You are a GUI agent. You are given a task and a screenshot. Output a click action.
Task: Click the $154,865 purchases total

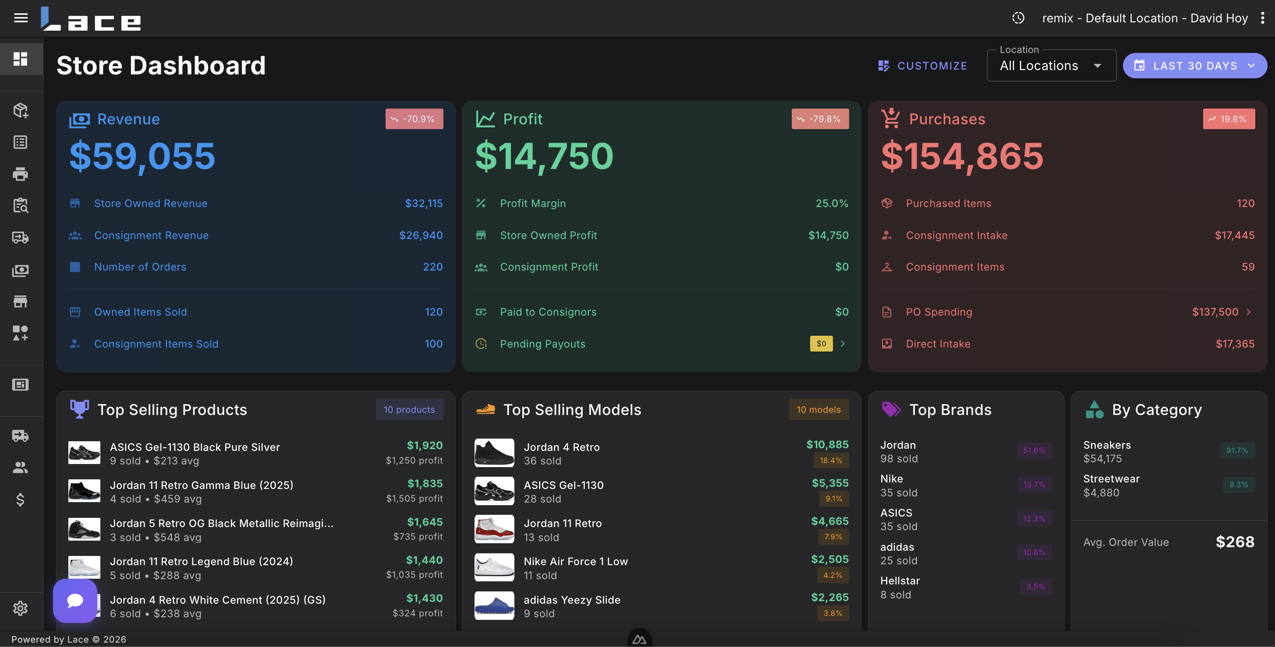(x=962, y=156)
